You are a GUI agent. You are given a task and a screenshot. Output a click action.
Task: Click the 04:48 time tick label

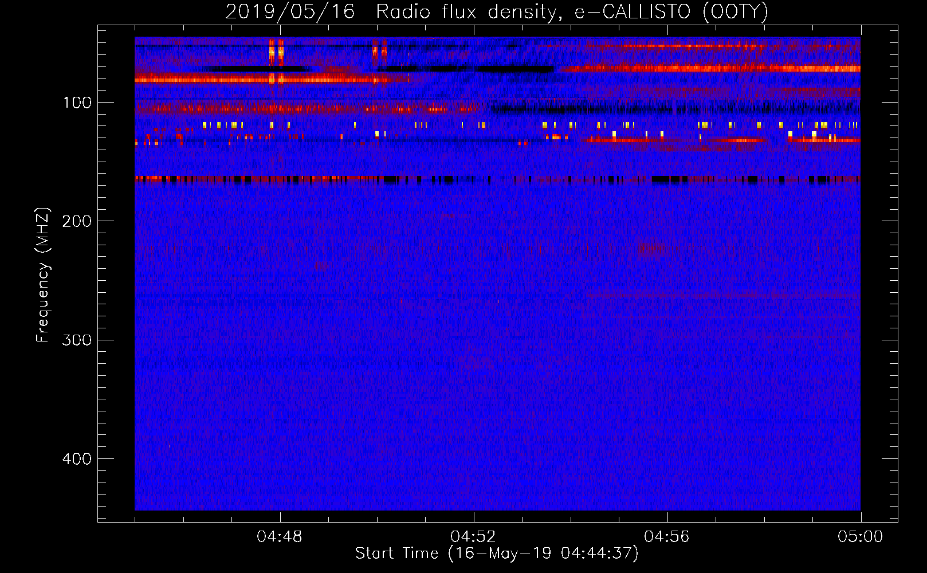pyautogui.click(x=280, y=537)
